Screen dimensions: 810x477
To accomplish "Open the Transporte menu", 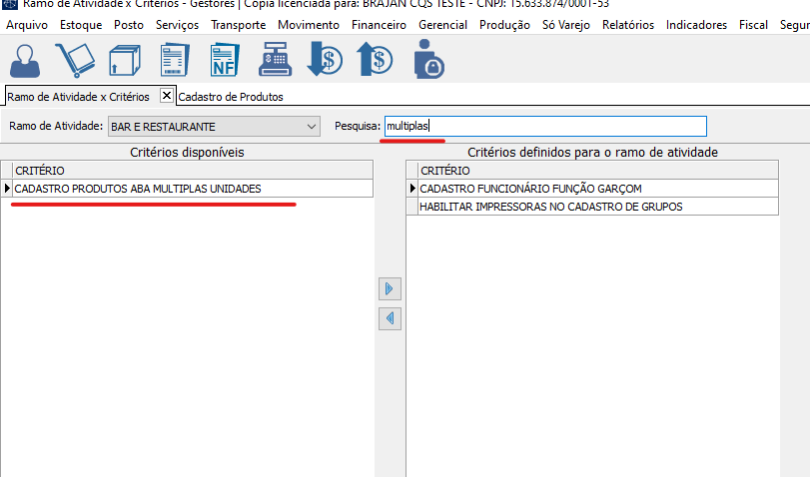I will pos(238,25).
